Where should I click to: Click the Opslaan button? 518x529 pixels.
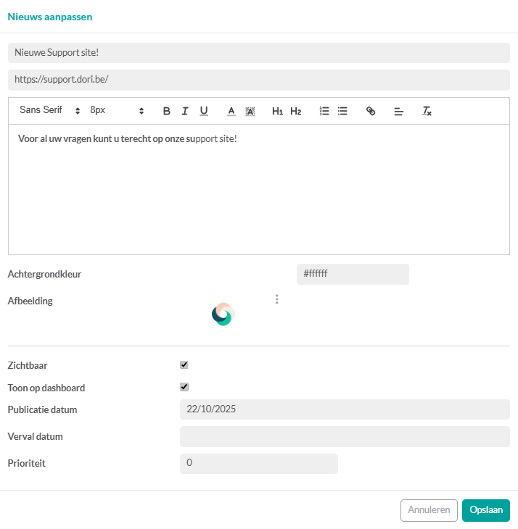click(x=485, y=510)
